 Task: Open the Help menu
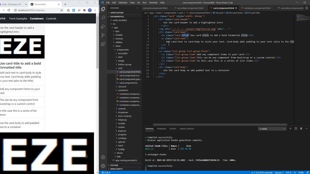[162, 2]
